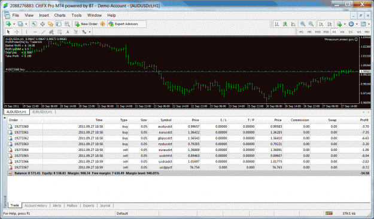
Task: Open the View menu
Action: point(29,16)
